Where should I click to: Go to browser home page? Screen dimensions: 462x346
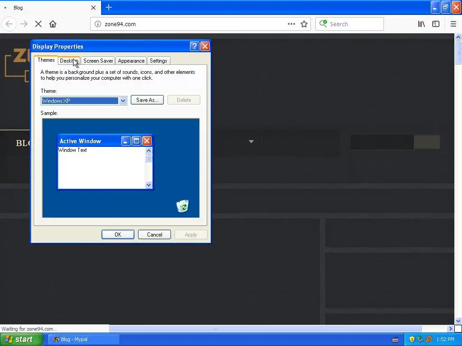(x=53, y=24)
